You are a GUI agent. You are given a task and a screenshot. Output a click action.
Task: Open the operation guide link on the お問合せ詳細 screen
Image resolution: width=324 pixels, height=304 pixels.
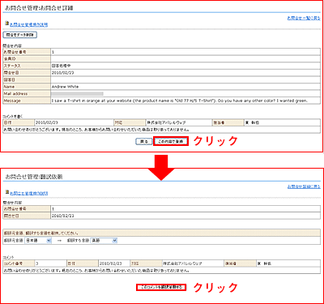29,24
